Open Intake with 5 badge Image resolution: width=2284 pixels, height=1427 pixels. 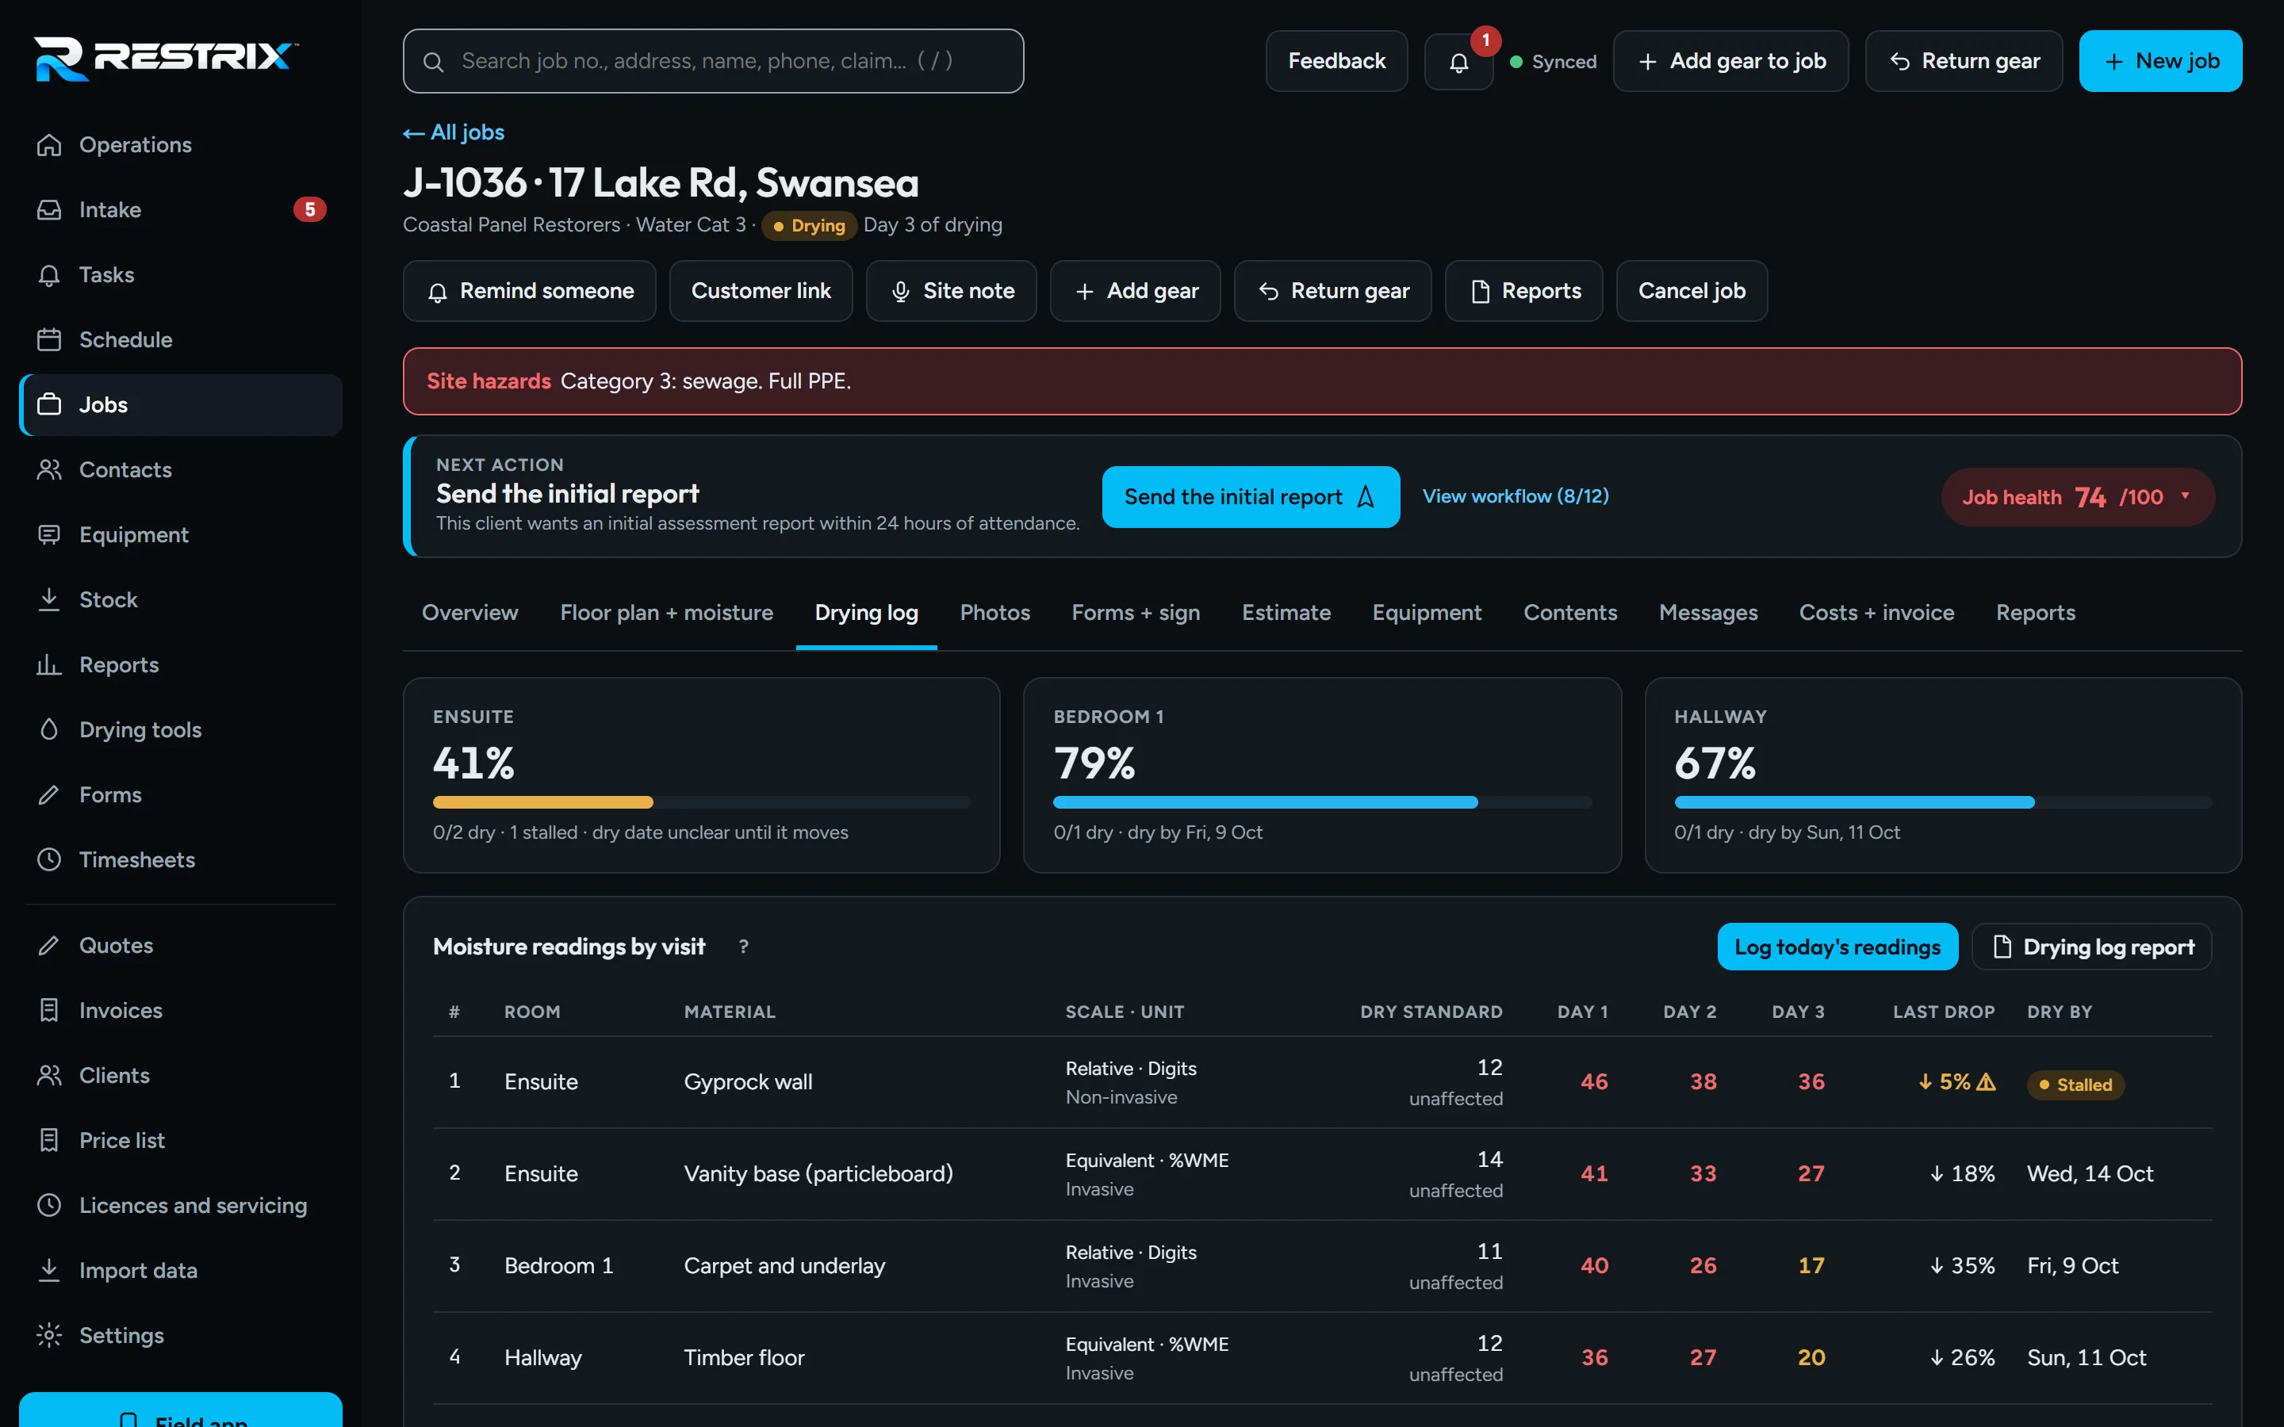pos(180,209)
